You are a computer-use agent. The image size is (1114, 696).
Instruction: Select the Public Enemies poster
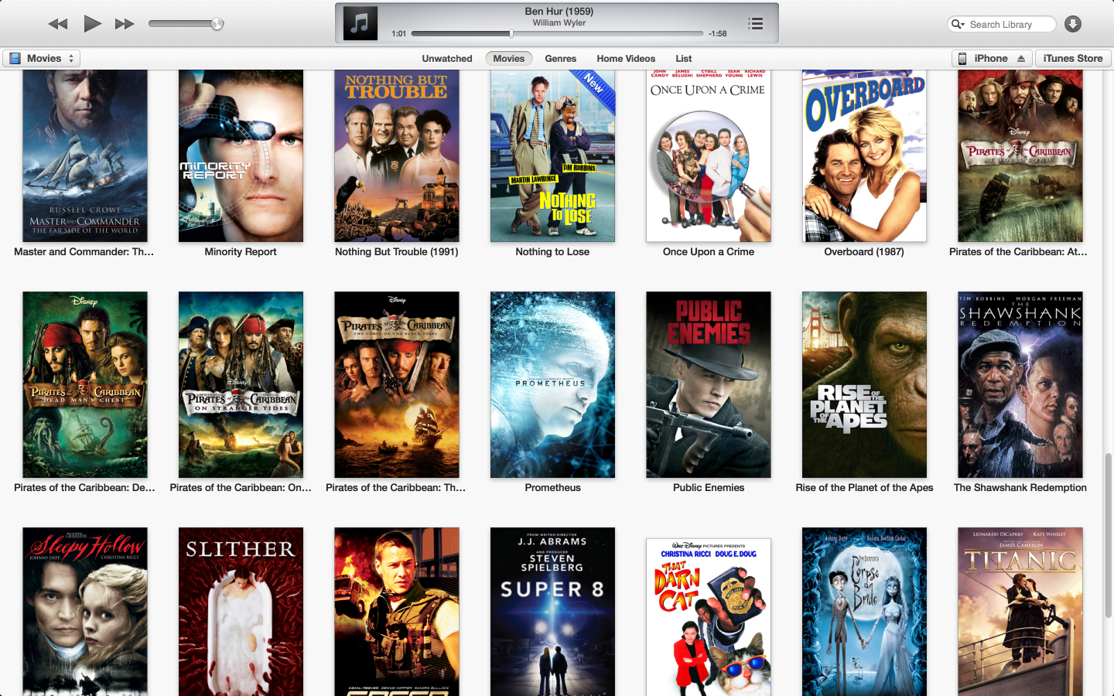(x=709, y=384)
